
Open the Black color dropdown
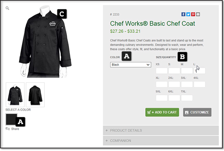[130, 65]
